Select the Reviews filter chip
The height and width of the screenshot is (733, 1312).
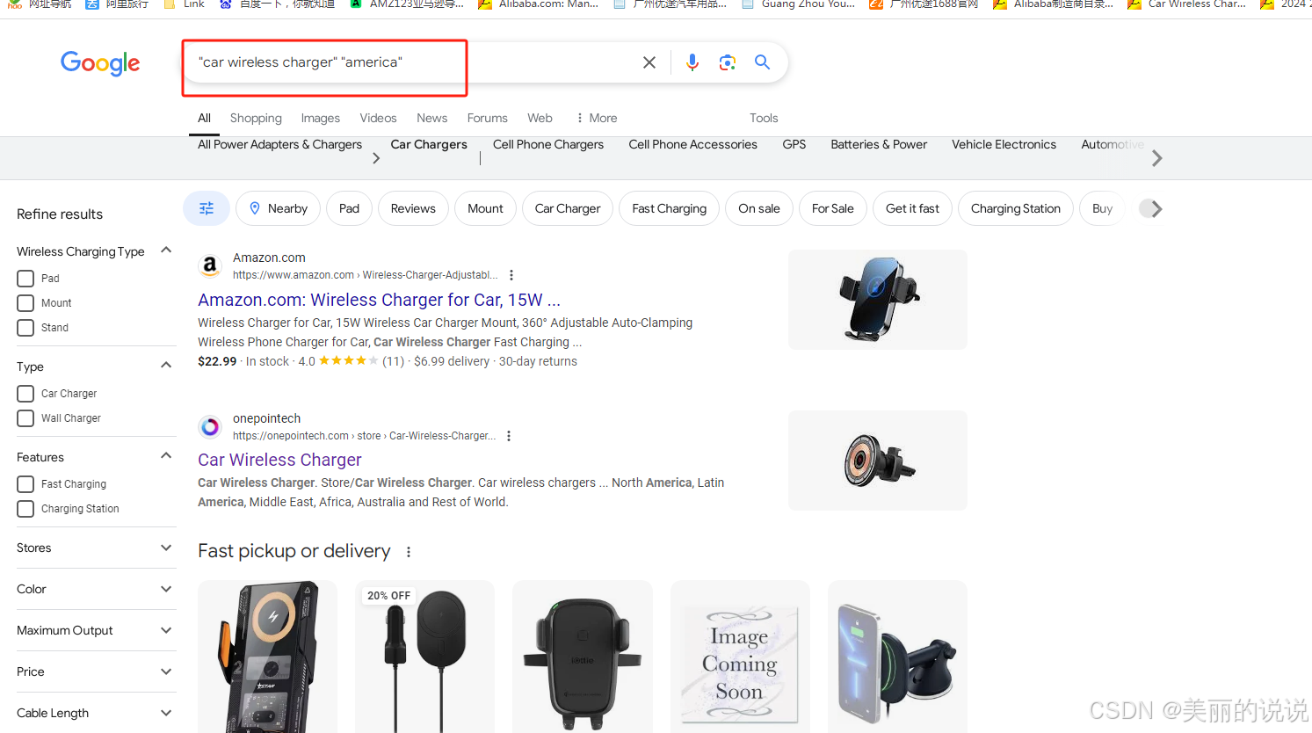pyautogui.click(x=413, y=208)
